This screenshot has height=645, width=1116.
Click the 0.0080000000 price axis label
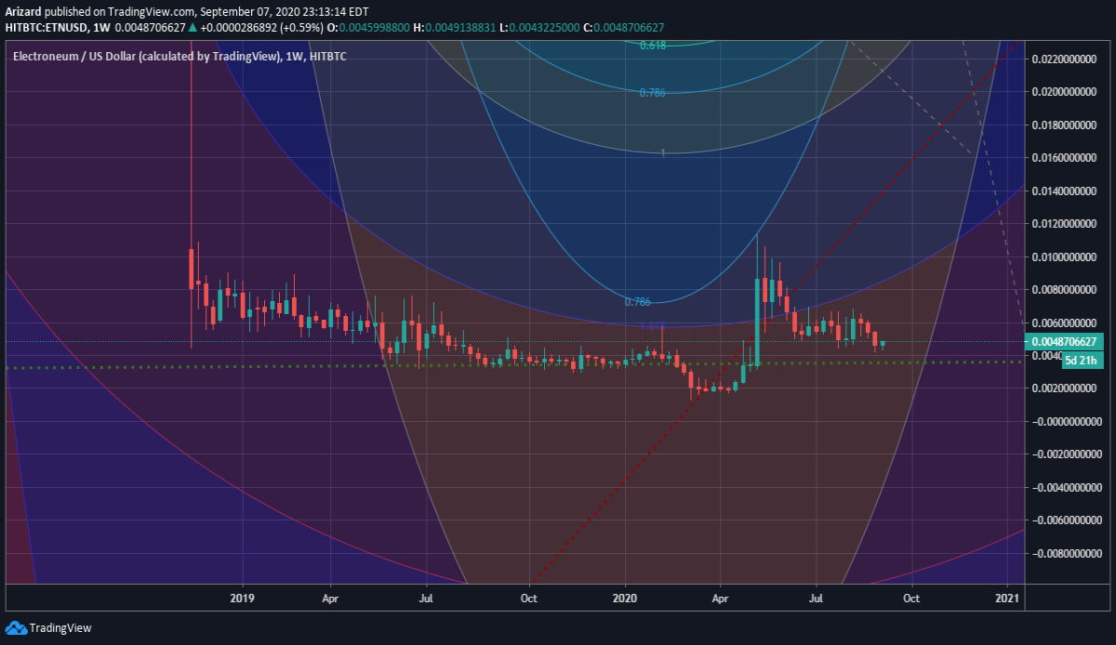[1066, 290]
